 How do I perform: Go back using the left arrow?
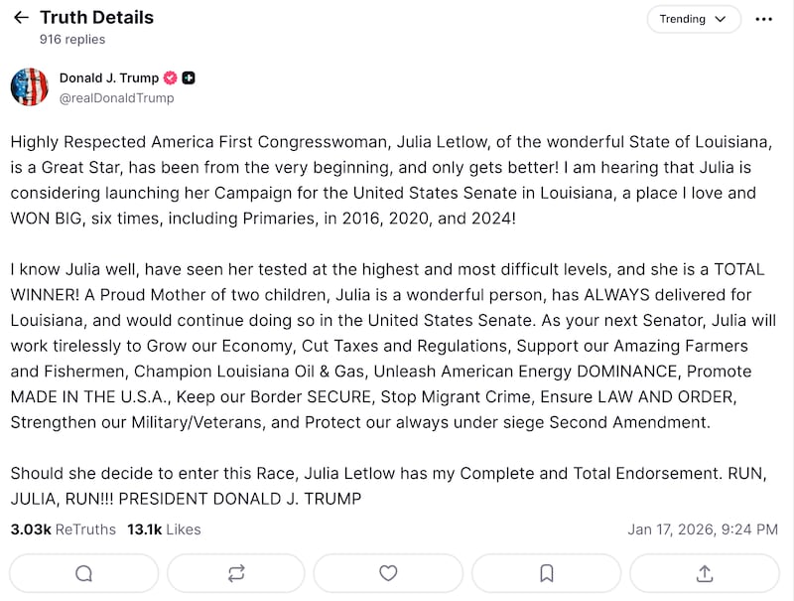click(x=21, y=18)
